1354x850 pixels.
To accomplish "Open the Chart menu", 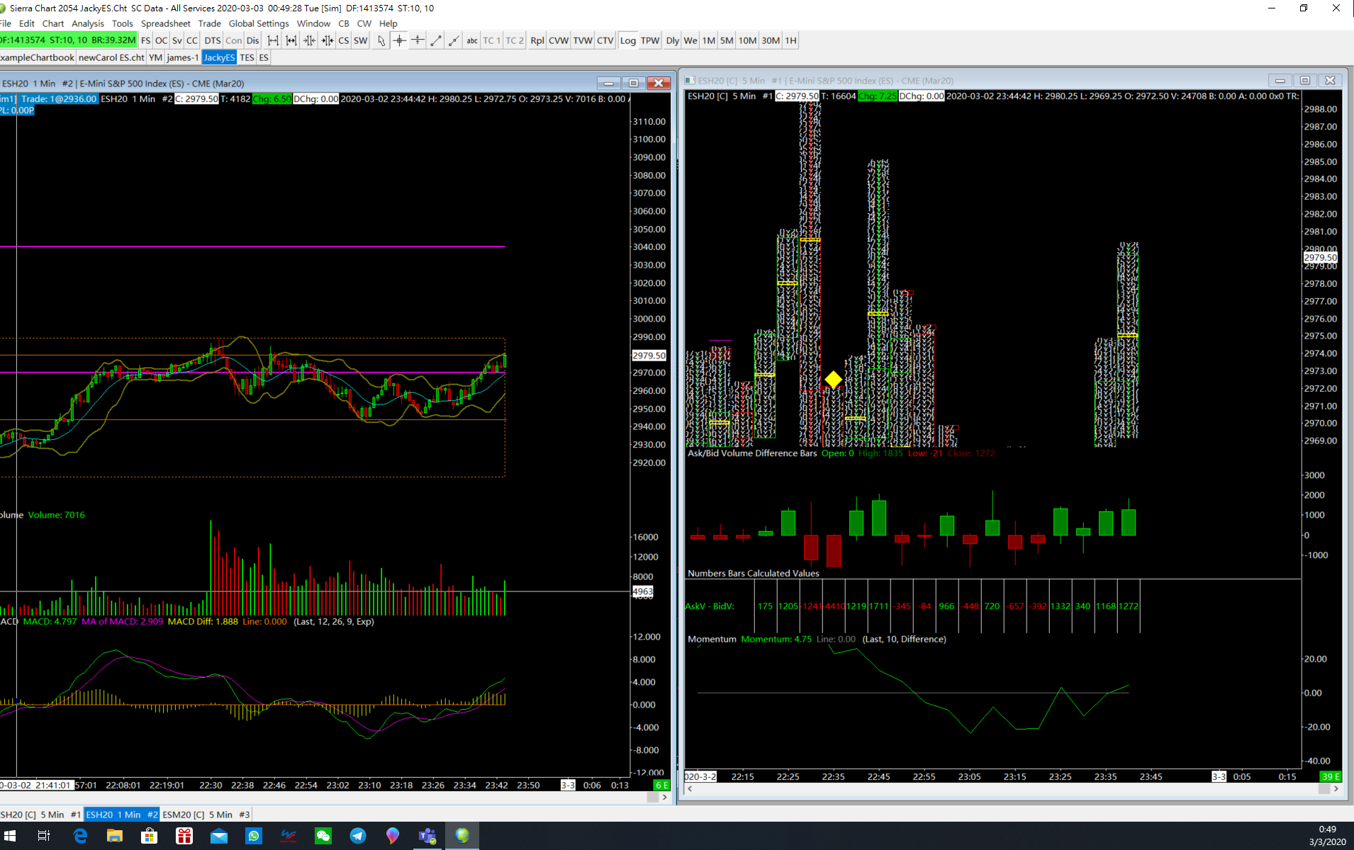I will click(x=53, y=23).
